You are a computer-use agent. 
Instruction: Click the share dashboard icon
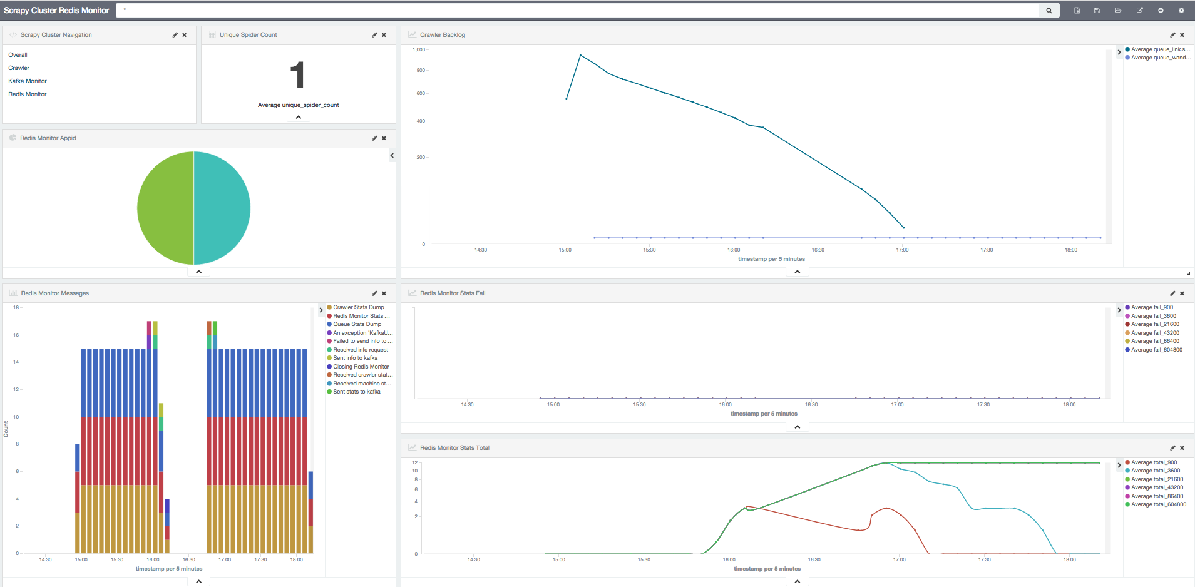(x=1139, y=11)
